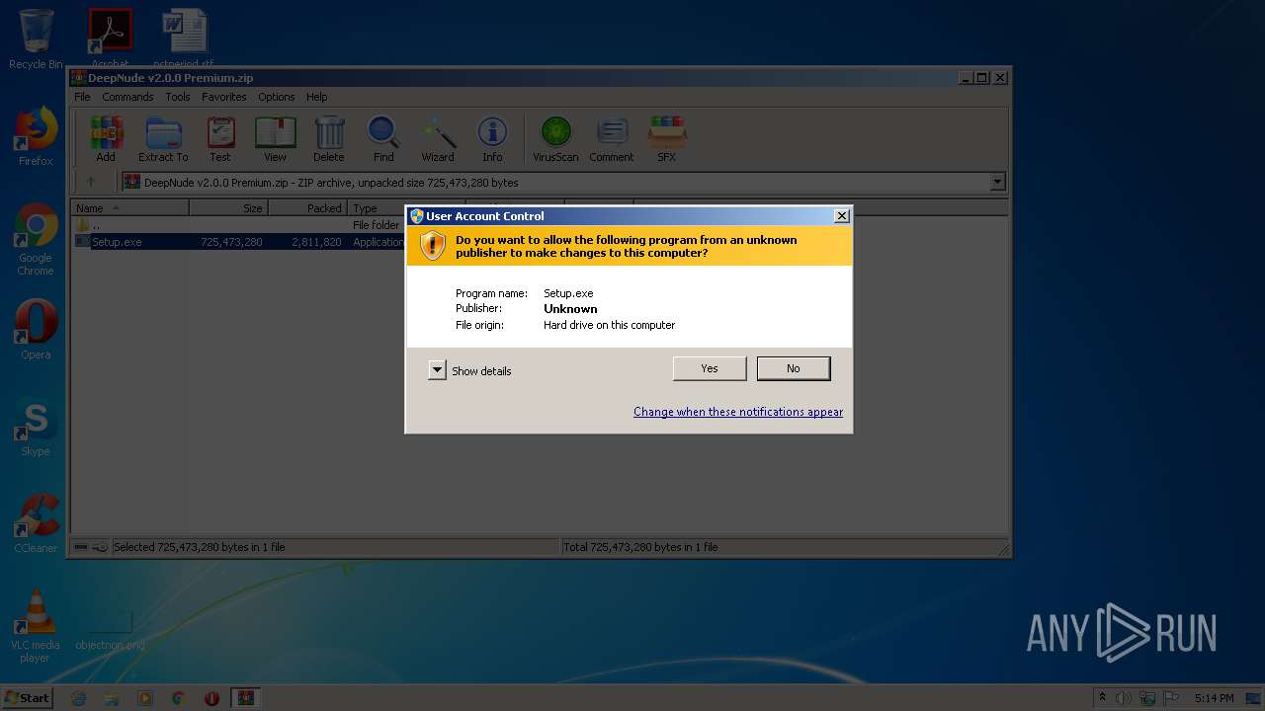Viewport: 1265px width, 711px height.
Task: Select the RTF document desktop icon
Action: (x=184, y=38)
